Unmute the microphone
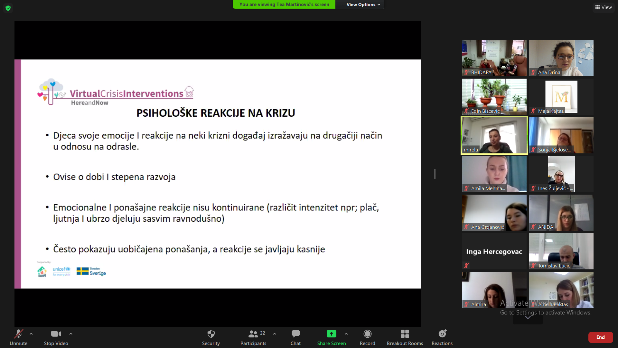This screenshot has width=618, height=348. [18, 334]
